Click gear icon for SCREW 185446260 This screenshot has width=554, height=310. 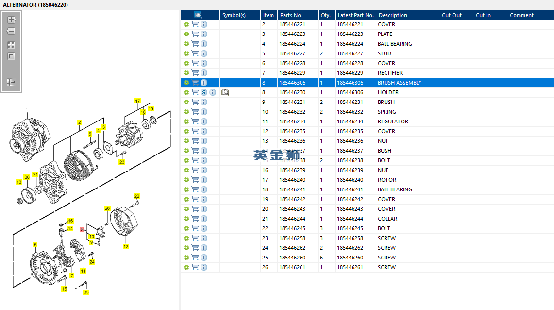(186, 258)
